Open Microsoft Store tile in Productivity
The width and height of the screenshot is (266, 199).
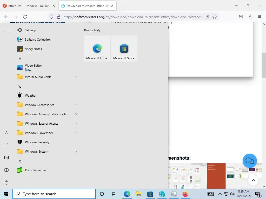(x=124, y=48)
